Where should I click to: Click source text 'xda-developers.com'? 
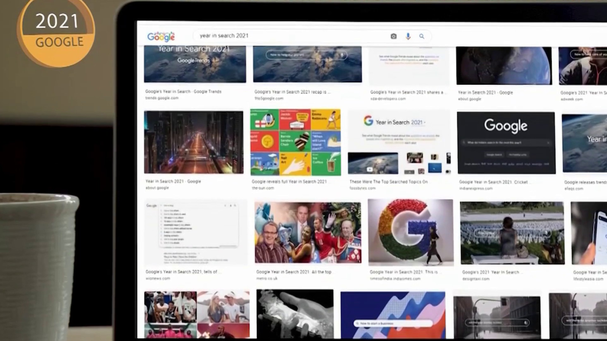[388, 99]
